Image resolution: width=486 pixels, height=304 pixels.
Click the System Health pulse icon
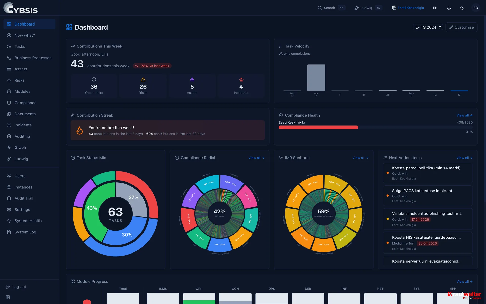9,221
